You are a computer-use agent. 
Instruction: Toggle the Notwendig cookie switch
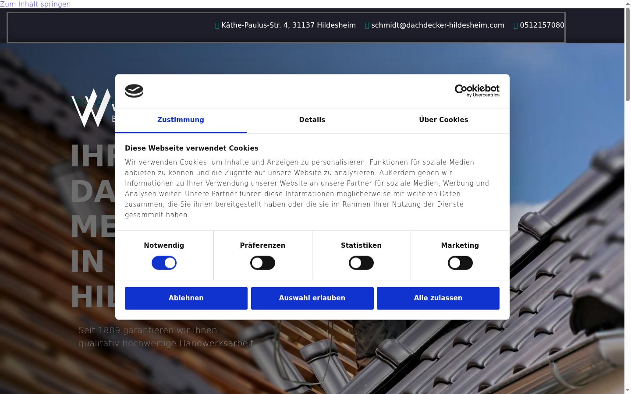[x=164, y=263]
